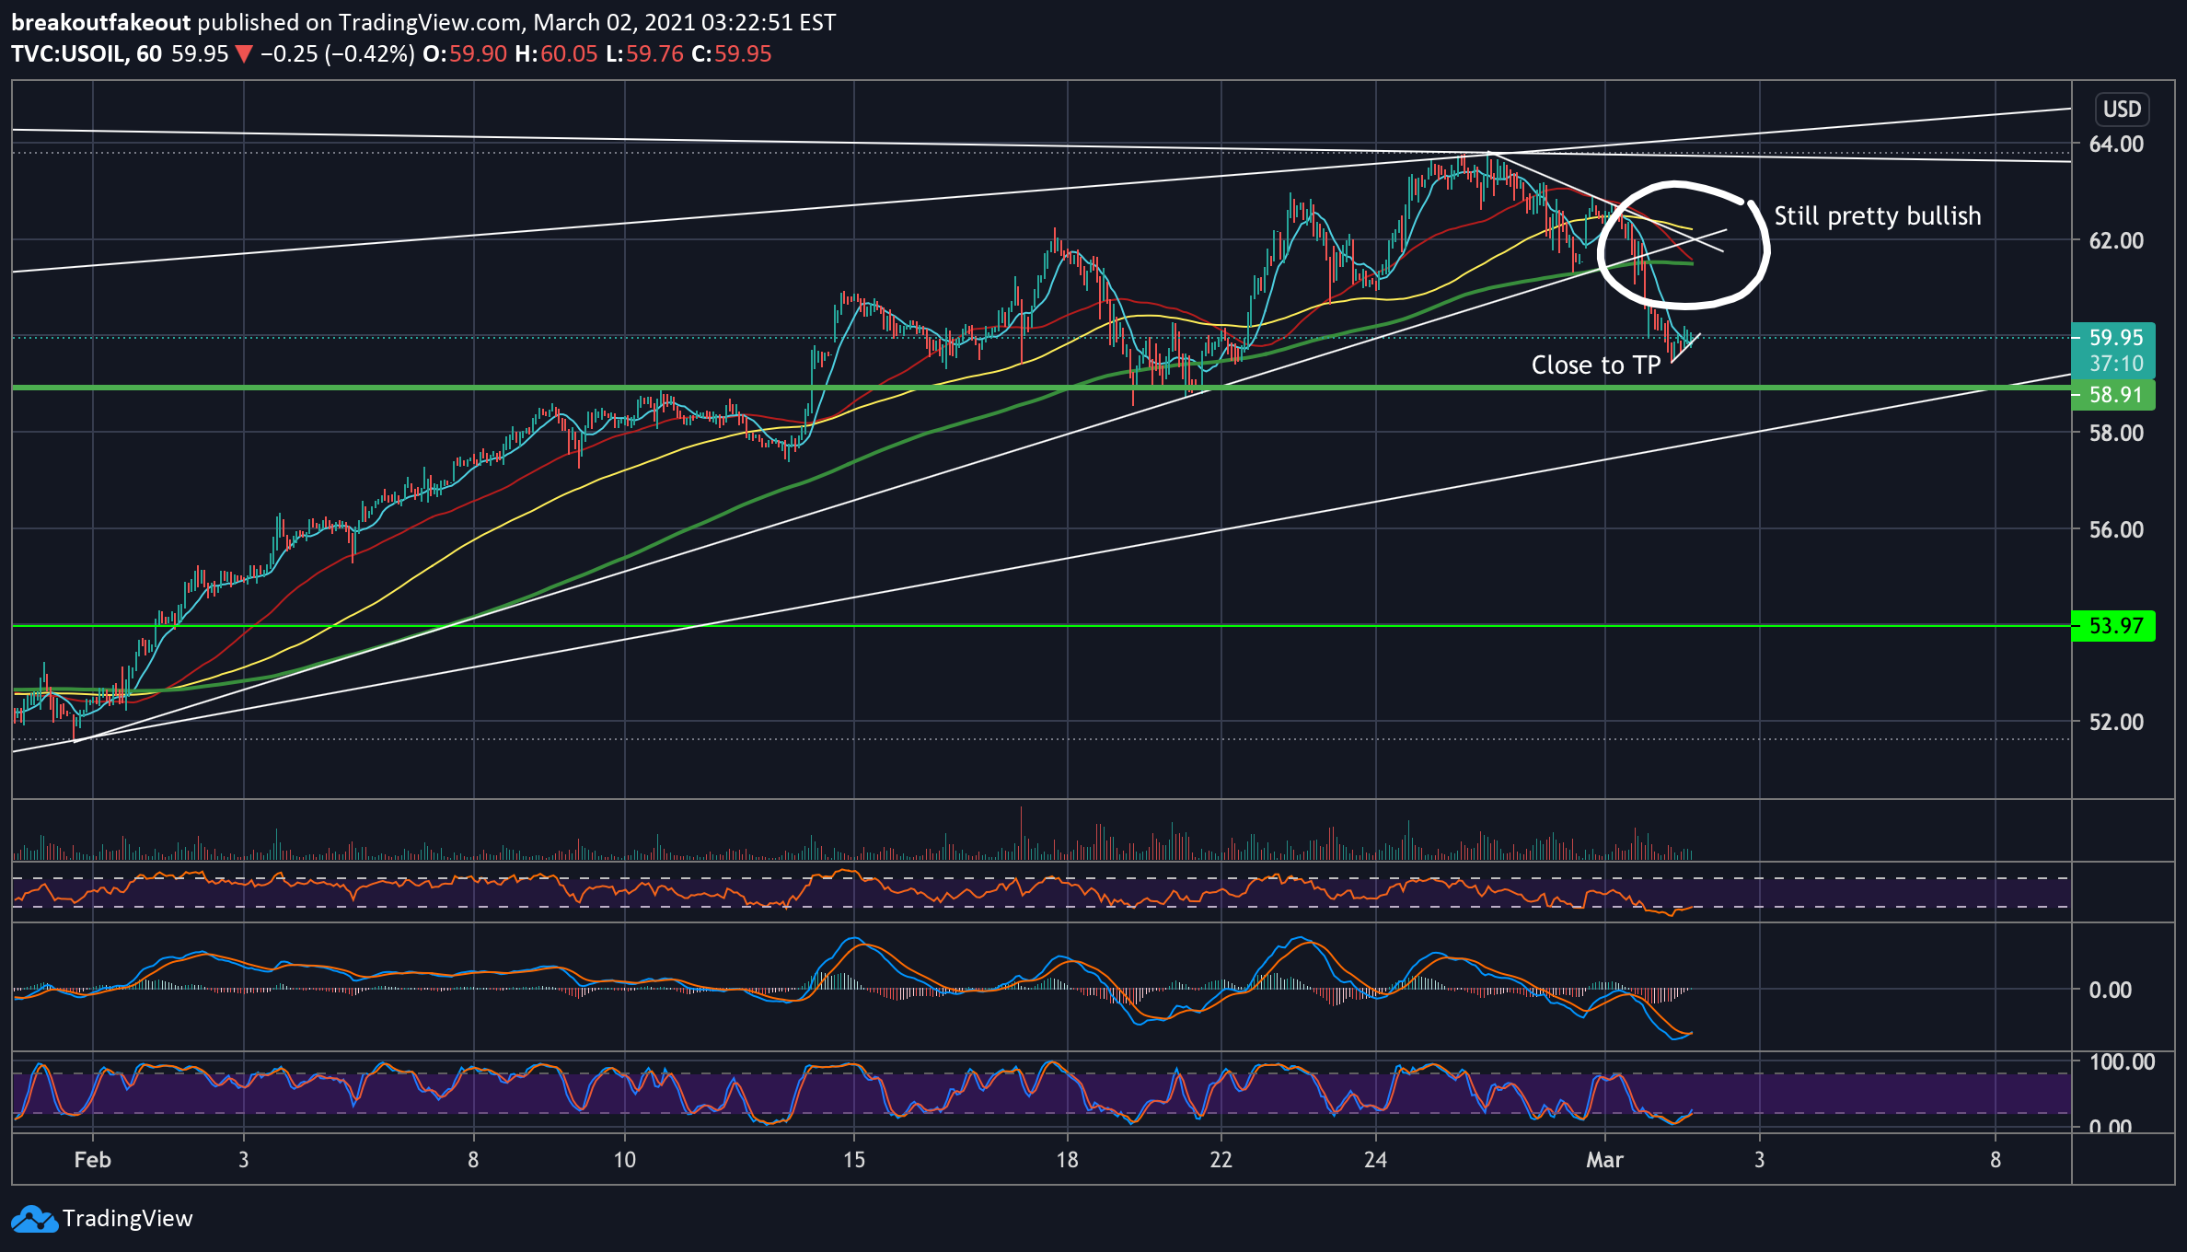Click the 58.00 price axis label
The width and height of the screenshot is (2187, 1252).
pyautogui.click(x=2116, y=433)
